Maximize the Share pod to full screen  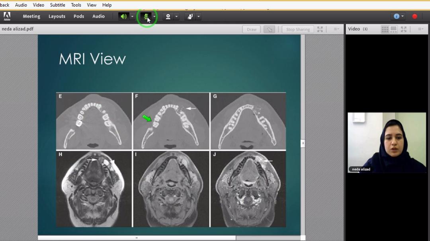pyautogui.click(x=320, y=29)
